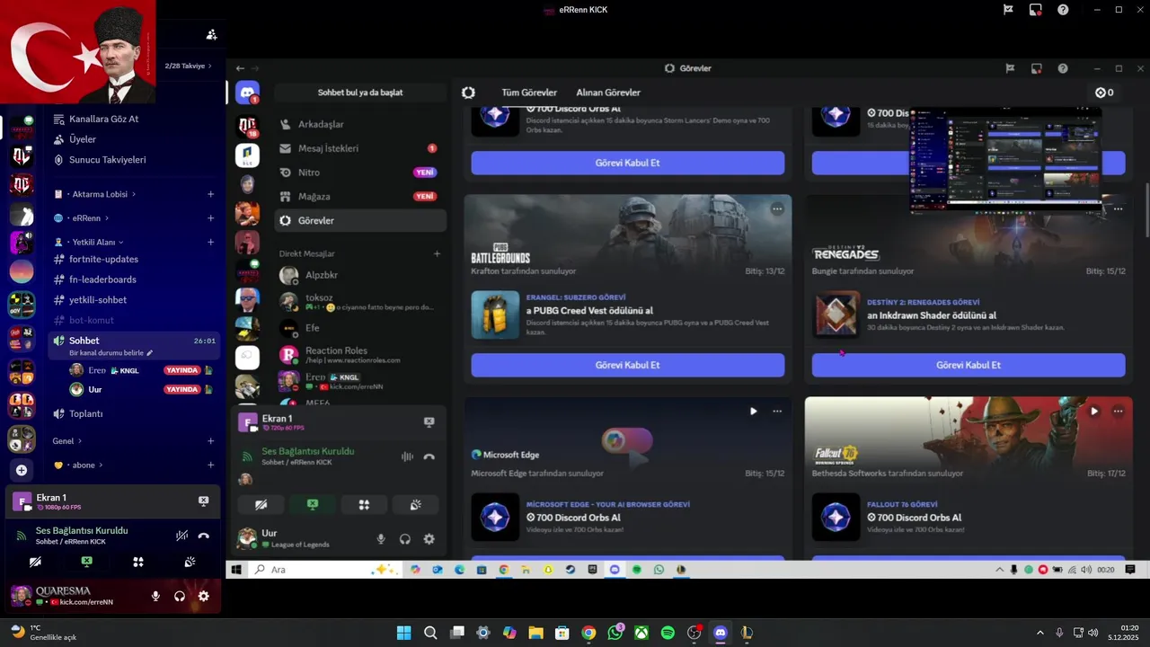Open quests icon left of Tüm Görevler
The image size is (1150, 647).
(x=468, y=93)
